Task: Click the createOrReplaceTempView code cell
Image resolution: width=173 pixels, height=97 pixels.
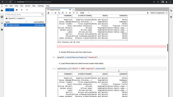Action: pyautogui.click(x=112, y=57)
